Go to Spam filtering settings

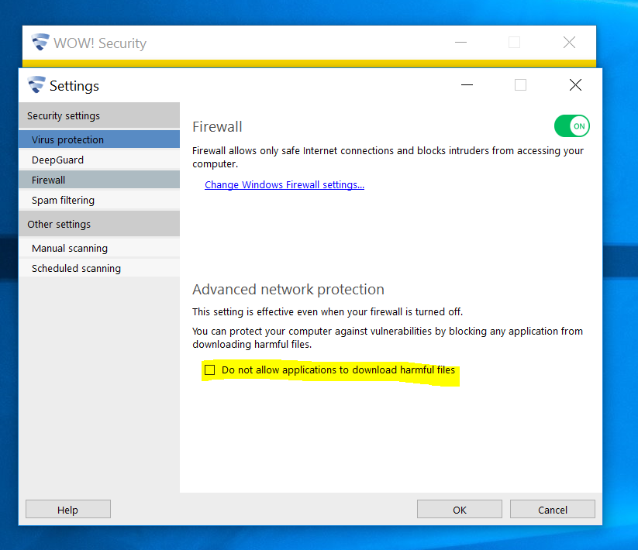click(99, 200)
